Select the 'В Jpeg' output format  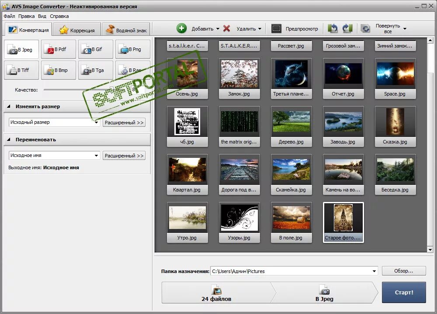coord(21,50)
